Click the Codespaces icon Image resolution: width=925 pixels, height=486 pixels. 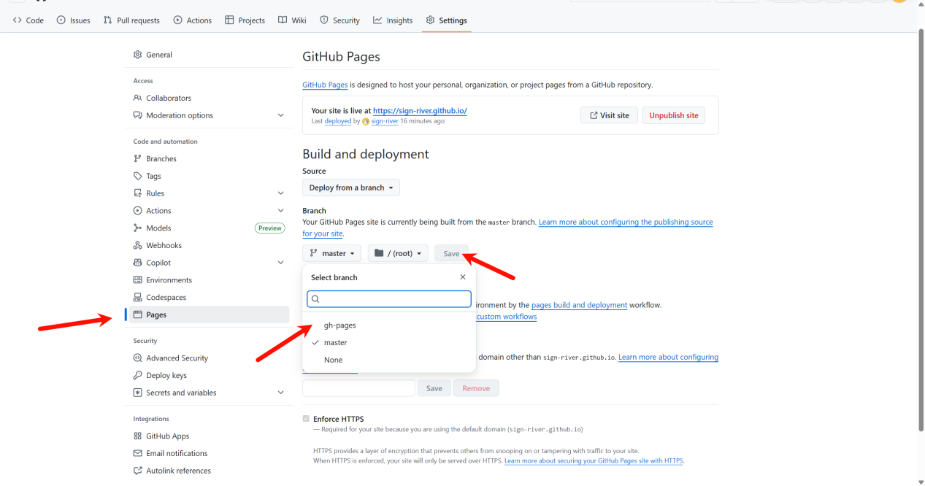(138, 298)
